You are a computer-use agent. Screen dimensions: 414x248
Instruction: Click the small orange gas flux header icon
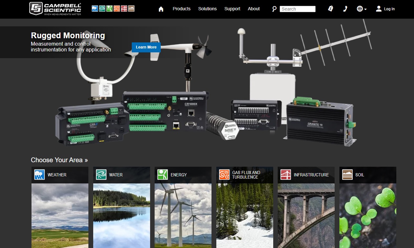pyautogui.click(x=117, y=9)
